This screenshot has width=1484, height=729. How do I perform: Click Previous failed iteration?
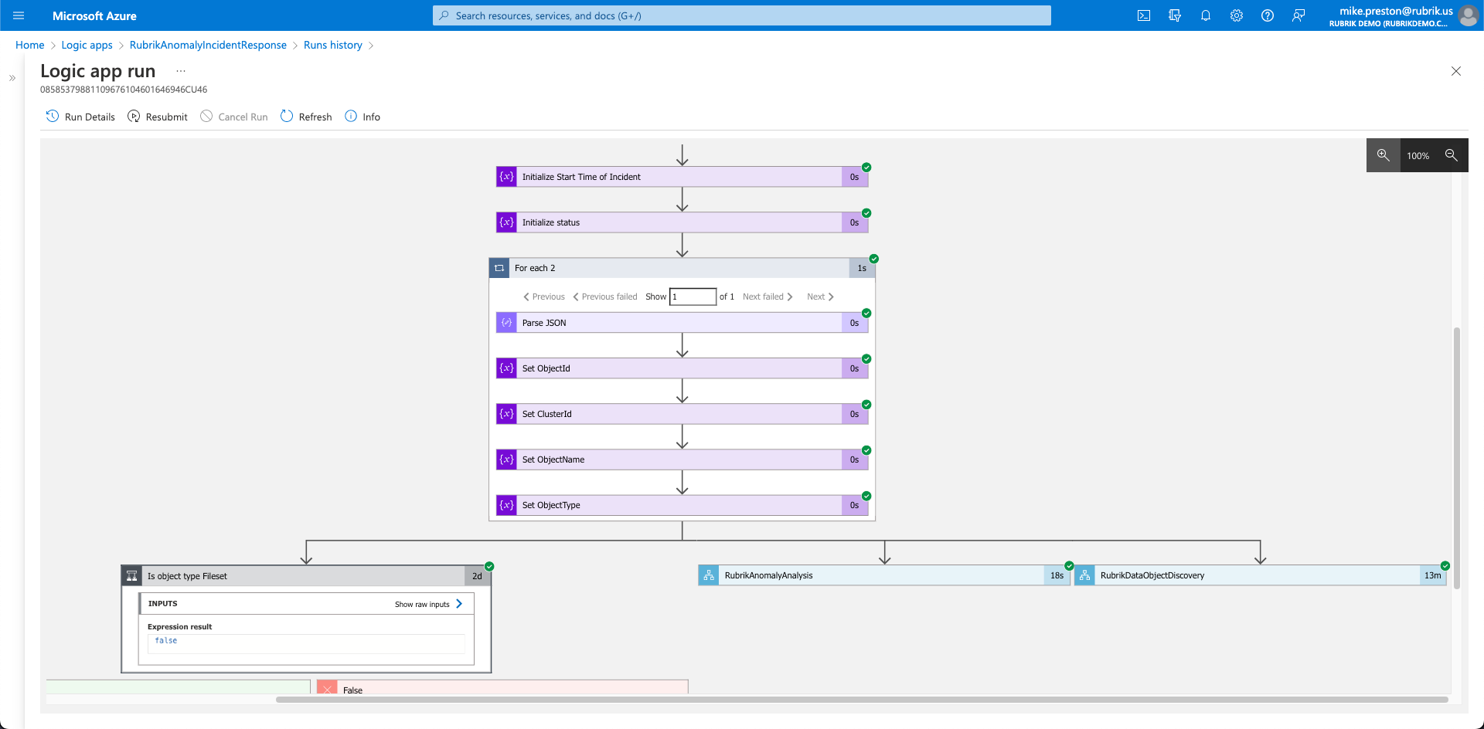point(605,297)
